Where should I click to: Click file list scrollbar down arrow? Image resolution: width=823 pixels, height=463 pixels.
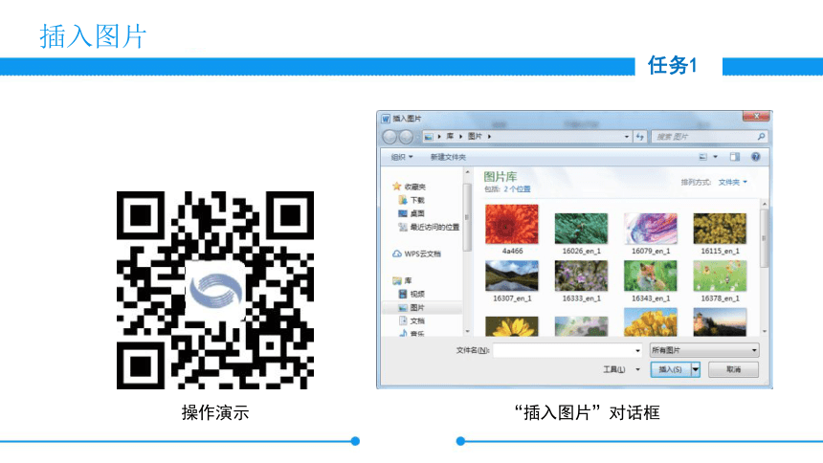point(765,331)
